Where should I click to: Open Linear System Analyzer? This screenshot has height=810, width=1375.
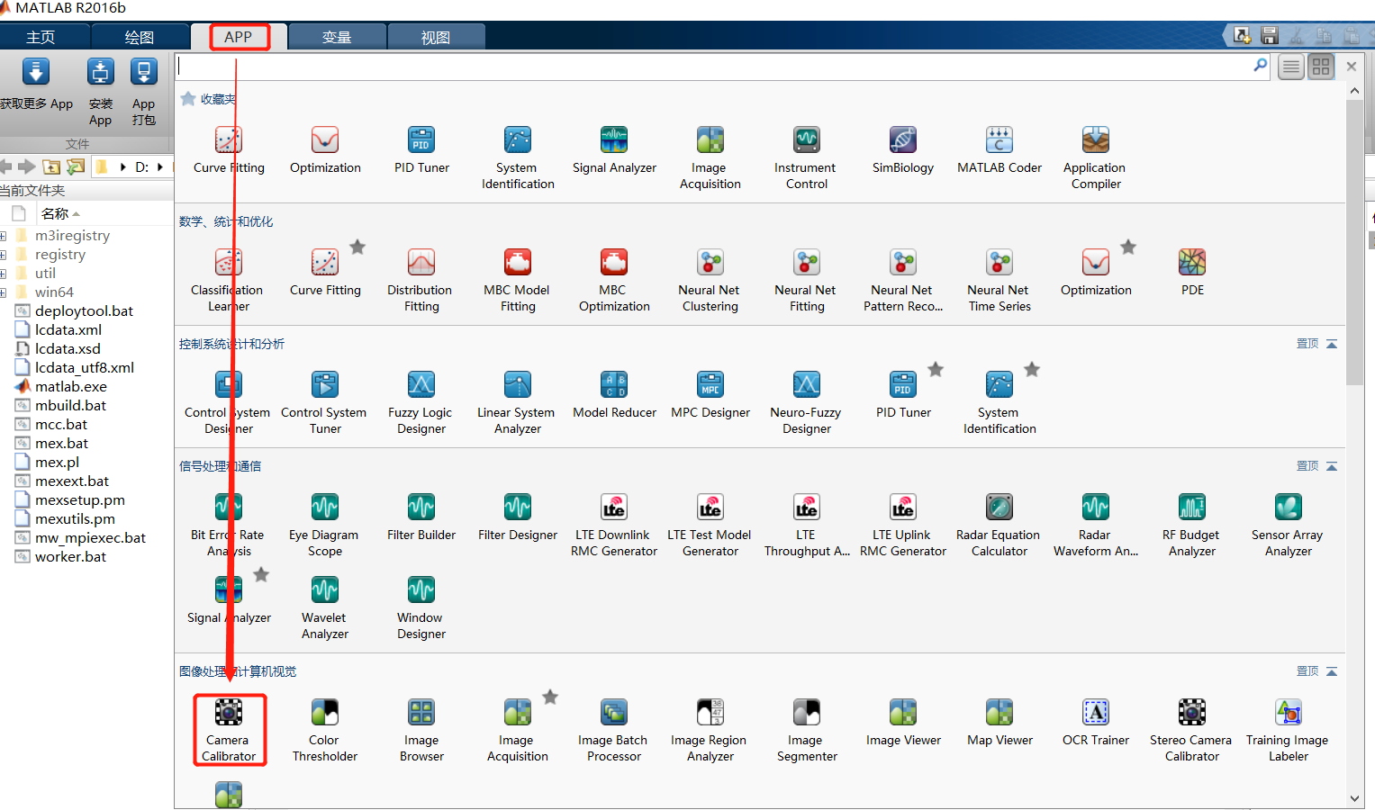click(517, 403)
